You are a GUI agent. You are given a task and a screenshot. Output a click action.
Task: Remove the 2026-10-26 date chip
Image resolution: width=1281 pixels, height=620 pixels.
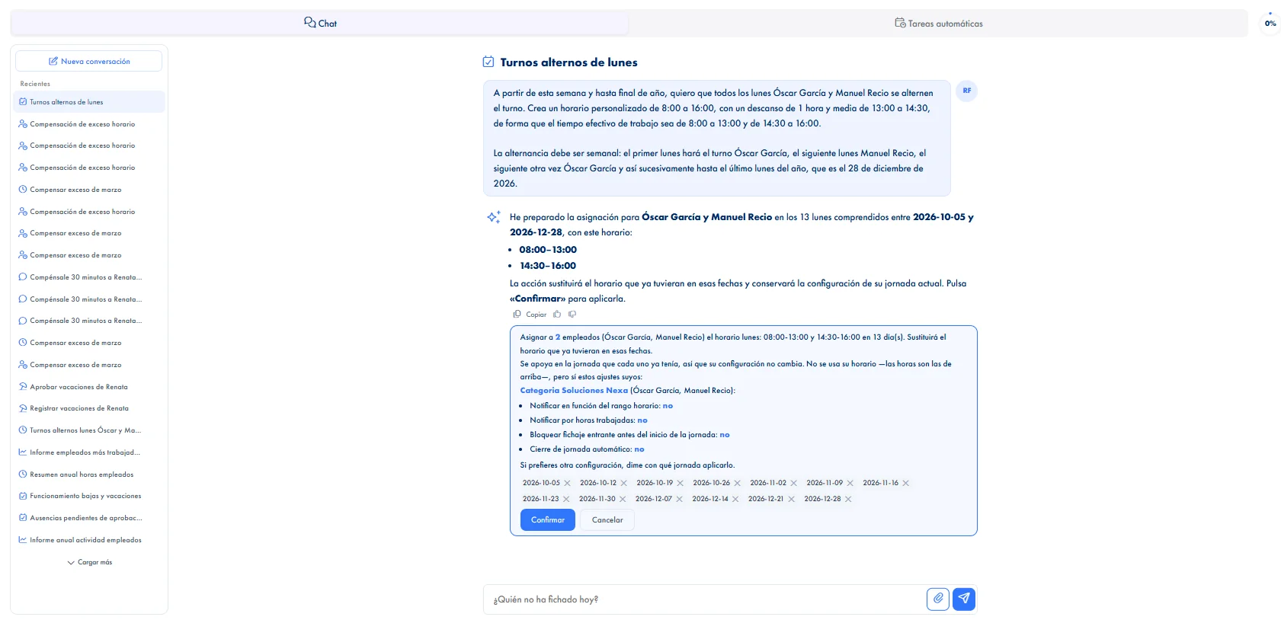(737, 483)
